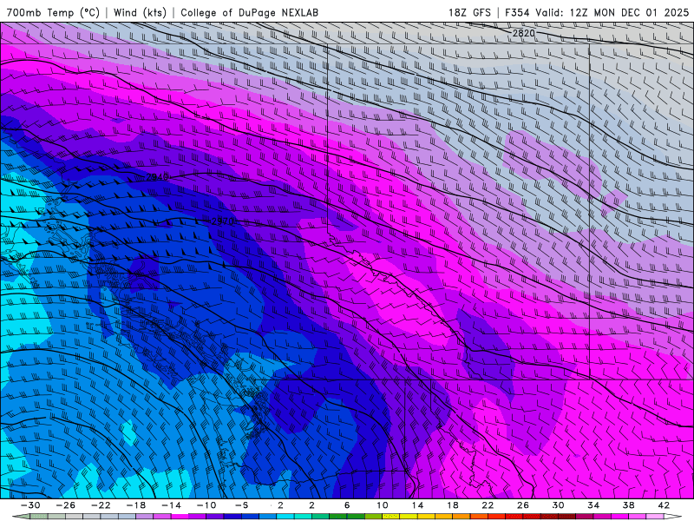This screenshot has width=694, height=521.
Task: Click the "Wind (kts)" header label
Action: click(x=140, y=12)
